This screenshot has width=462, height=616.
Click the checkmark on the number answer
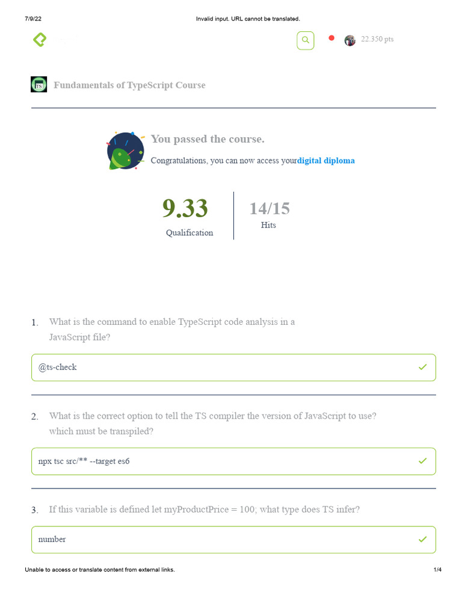[422, 540]
